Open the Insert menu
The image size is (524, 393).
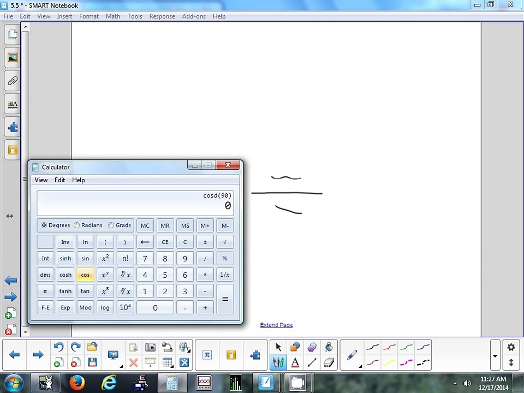point(64,16)
